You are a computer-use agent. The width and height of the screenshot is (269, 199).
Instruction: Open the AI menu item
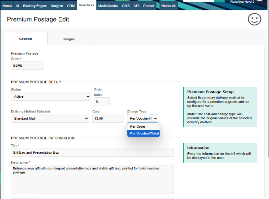click(17, 6)
